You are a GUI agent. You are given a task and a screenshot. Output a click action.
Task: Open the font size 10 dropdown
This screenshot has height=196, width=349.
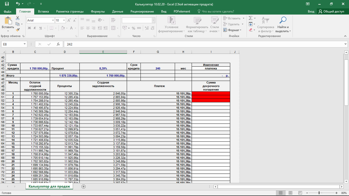[64, 20]
